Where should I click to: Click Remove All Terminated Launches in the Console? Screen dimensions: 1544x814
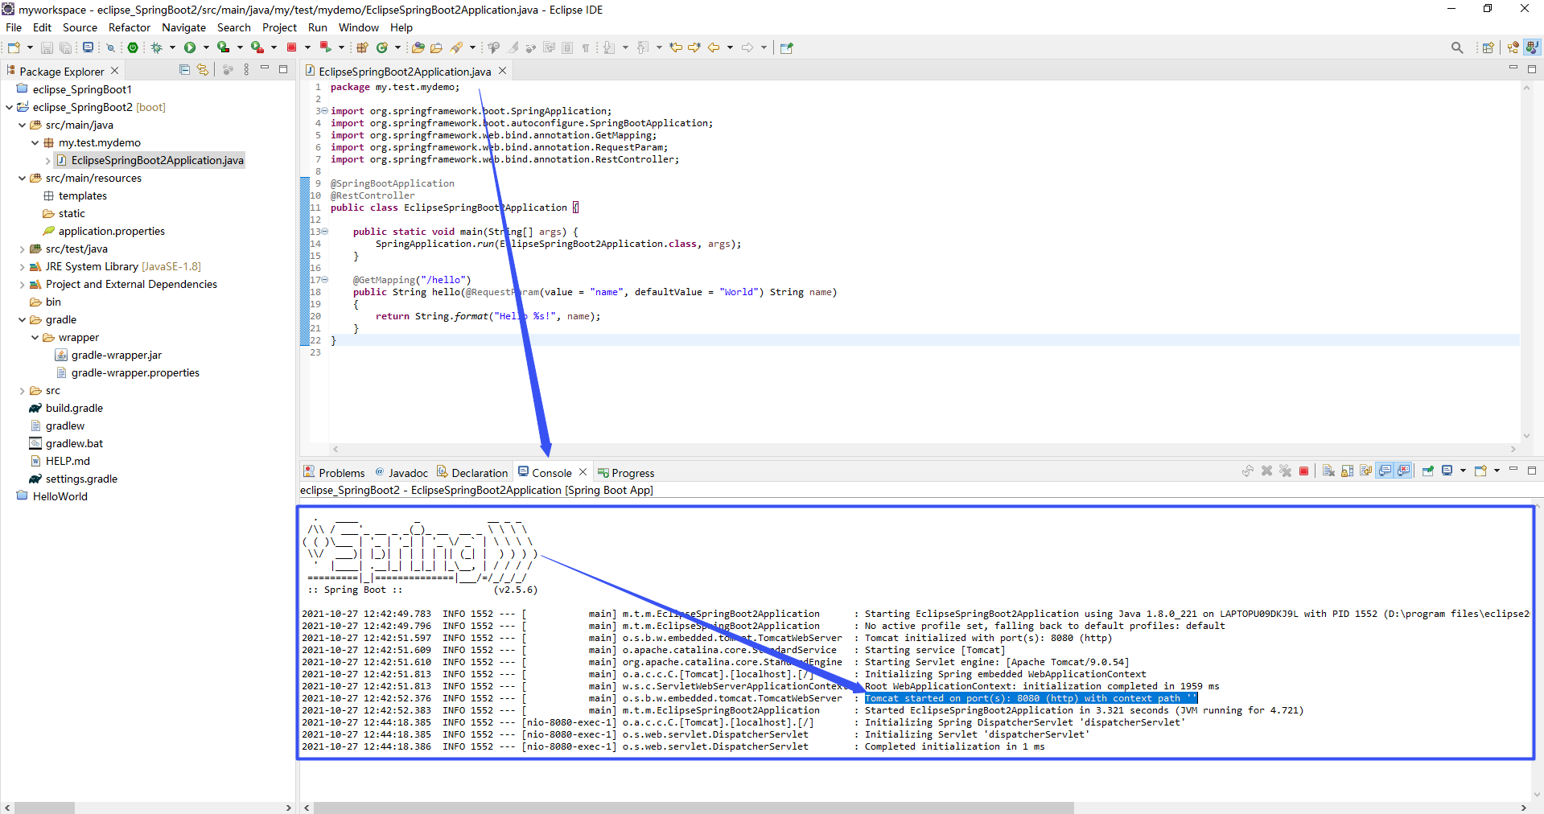pos(1285,471)
